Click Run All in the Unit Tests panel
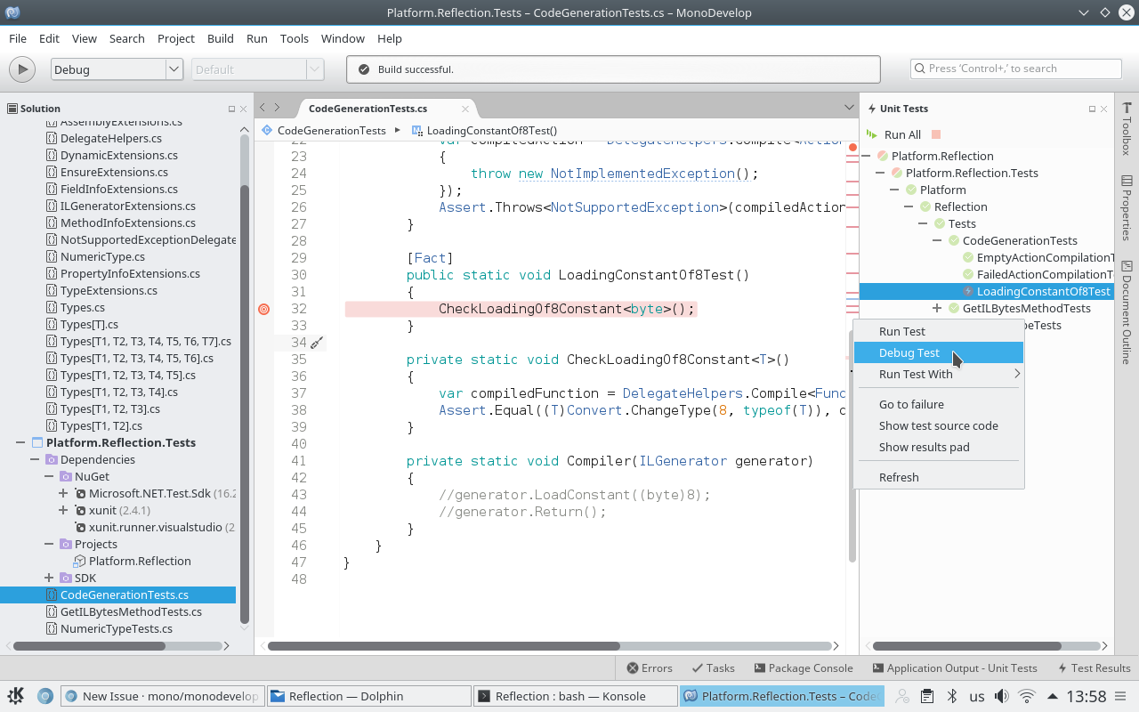This screenshot has width=1139, height=712. [x=903, y=134]
